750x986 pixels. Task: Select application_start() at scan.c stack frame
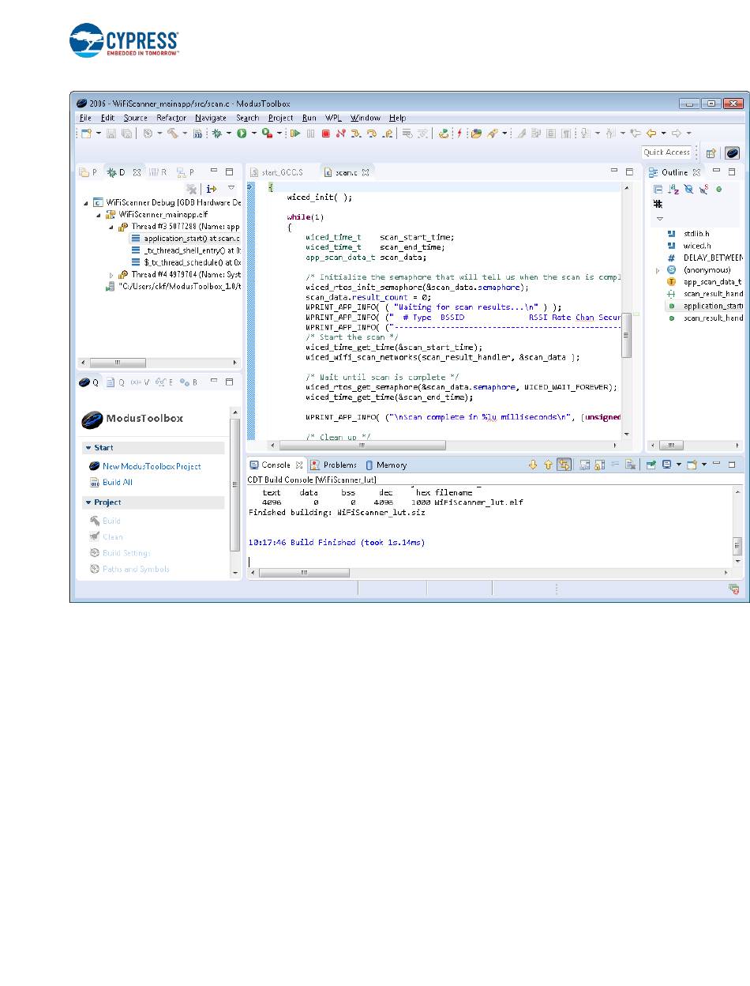point(186,238)
